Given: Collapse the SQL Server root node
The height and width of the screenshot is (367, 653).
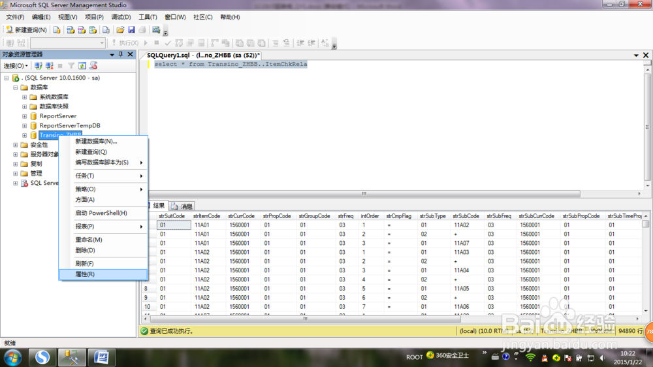Looking at the screenshot, I should point(7,78).
